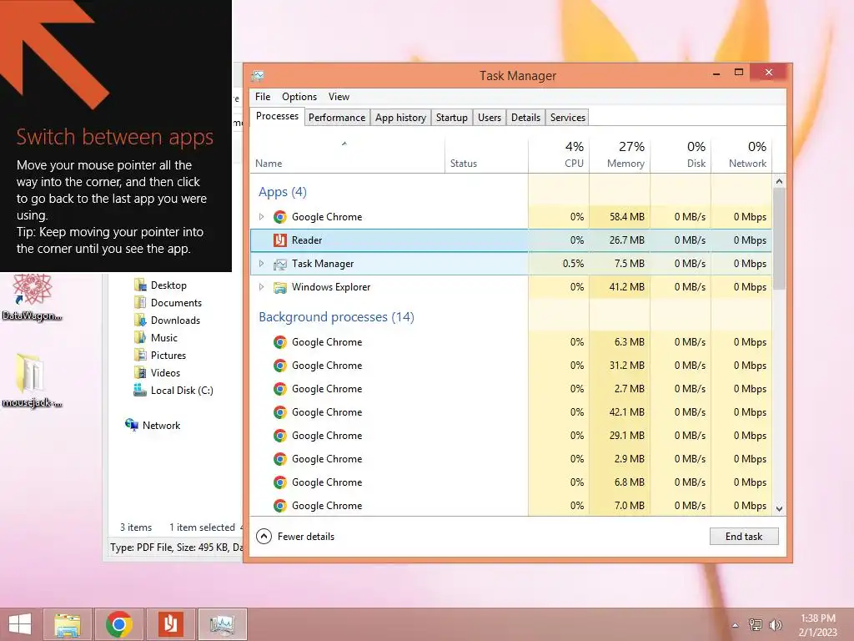This screenshot has width=854, height=641.
Task: Click Chrome icon of the 6.3 MB background process
Action: point(280,342)
